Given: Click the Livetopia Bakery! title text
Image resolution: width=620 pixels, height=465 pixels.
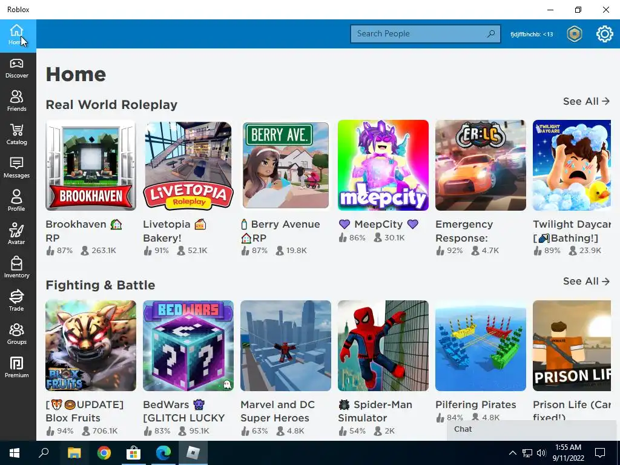Looking at the screenshot, I should 175,231.
